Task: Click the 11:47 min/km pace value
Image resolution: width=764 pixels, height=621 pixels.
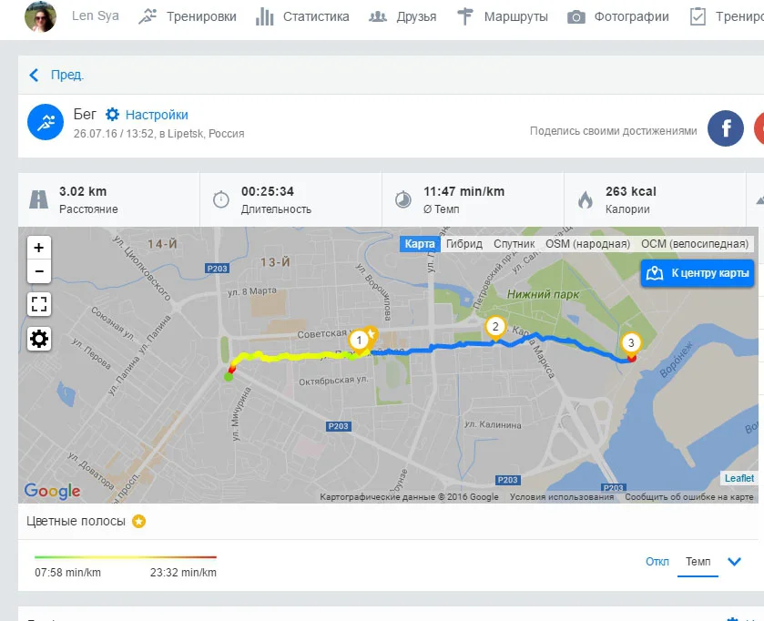Action: click(x=463, y=191)
